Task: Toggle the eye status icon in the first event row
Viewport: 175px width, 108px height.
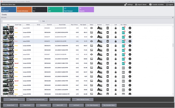Action: 92,28
